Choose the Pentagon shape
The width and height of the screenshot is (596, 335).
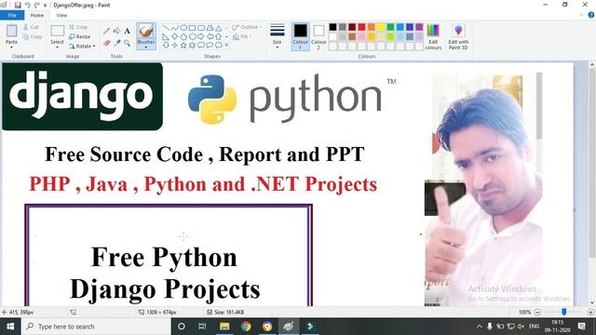coord(183,36)
